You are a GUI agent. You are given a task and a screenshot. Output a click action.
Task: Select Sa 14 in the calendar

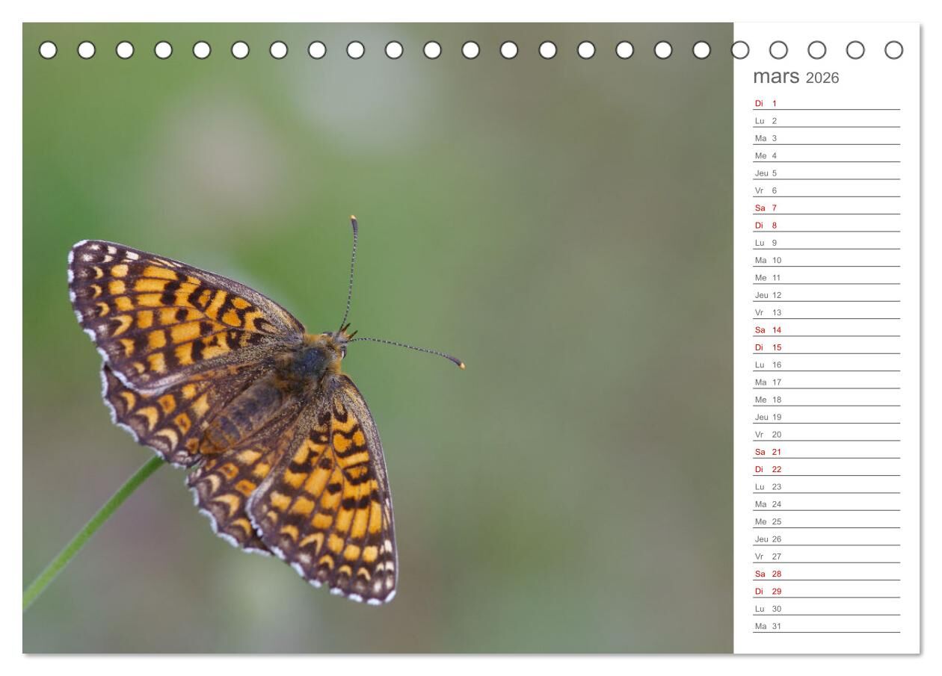826,330
